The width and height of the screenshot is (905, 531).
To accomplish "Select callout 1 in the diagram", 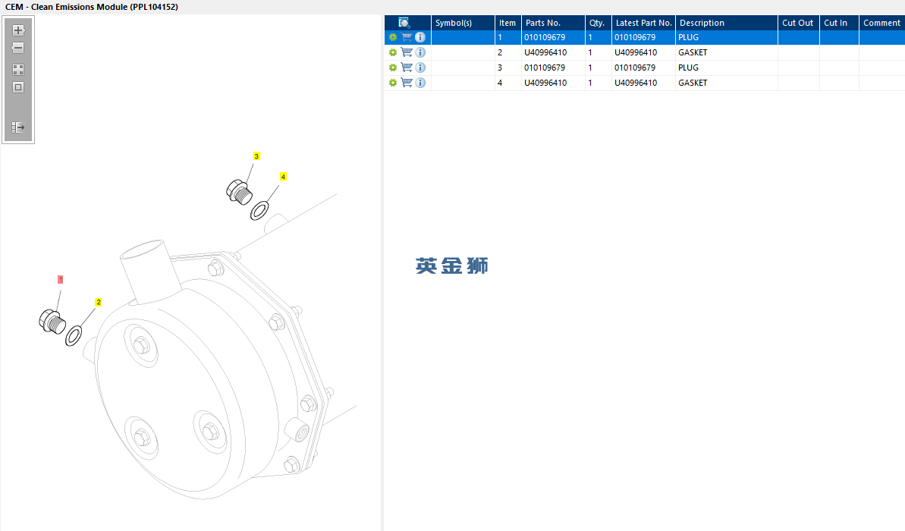I will [61, 279].
